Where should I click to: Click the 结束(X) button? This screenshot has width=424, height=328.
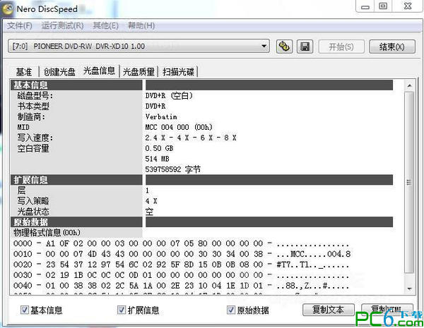391,47
